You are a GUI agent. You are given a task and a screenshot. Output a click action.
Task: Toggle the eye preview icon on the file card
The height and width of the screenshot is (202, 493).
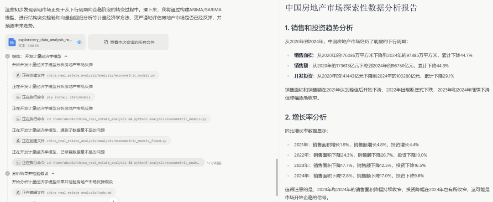[79, 42]
